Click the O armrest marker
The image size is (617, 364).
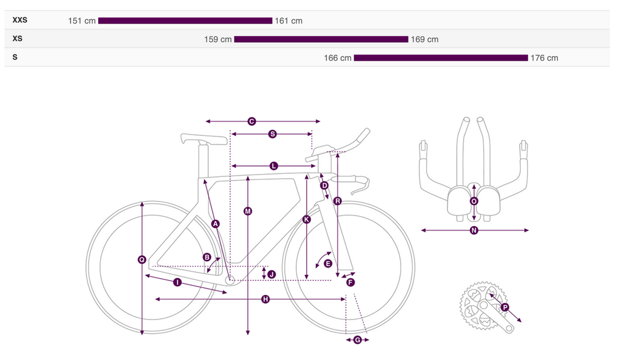click(x=474, y=202)
